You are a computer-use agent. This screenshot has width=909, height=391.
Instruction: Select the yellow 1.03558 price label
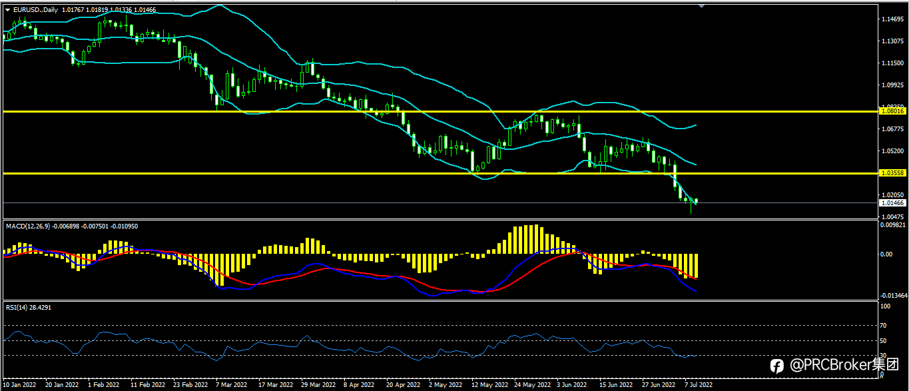pyautogui.click(x=892, y=173)
